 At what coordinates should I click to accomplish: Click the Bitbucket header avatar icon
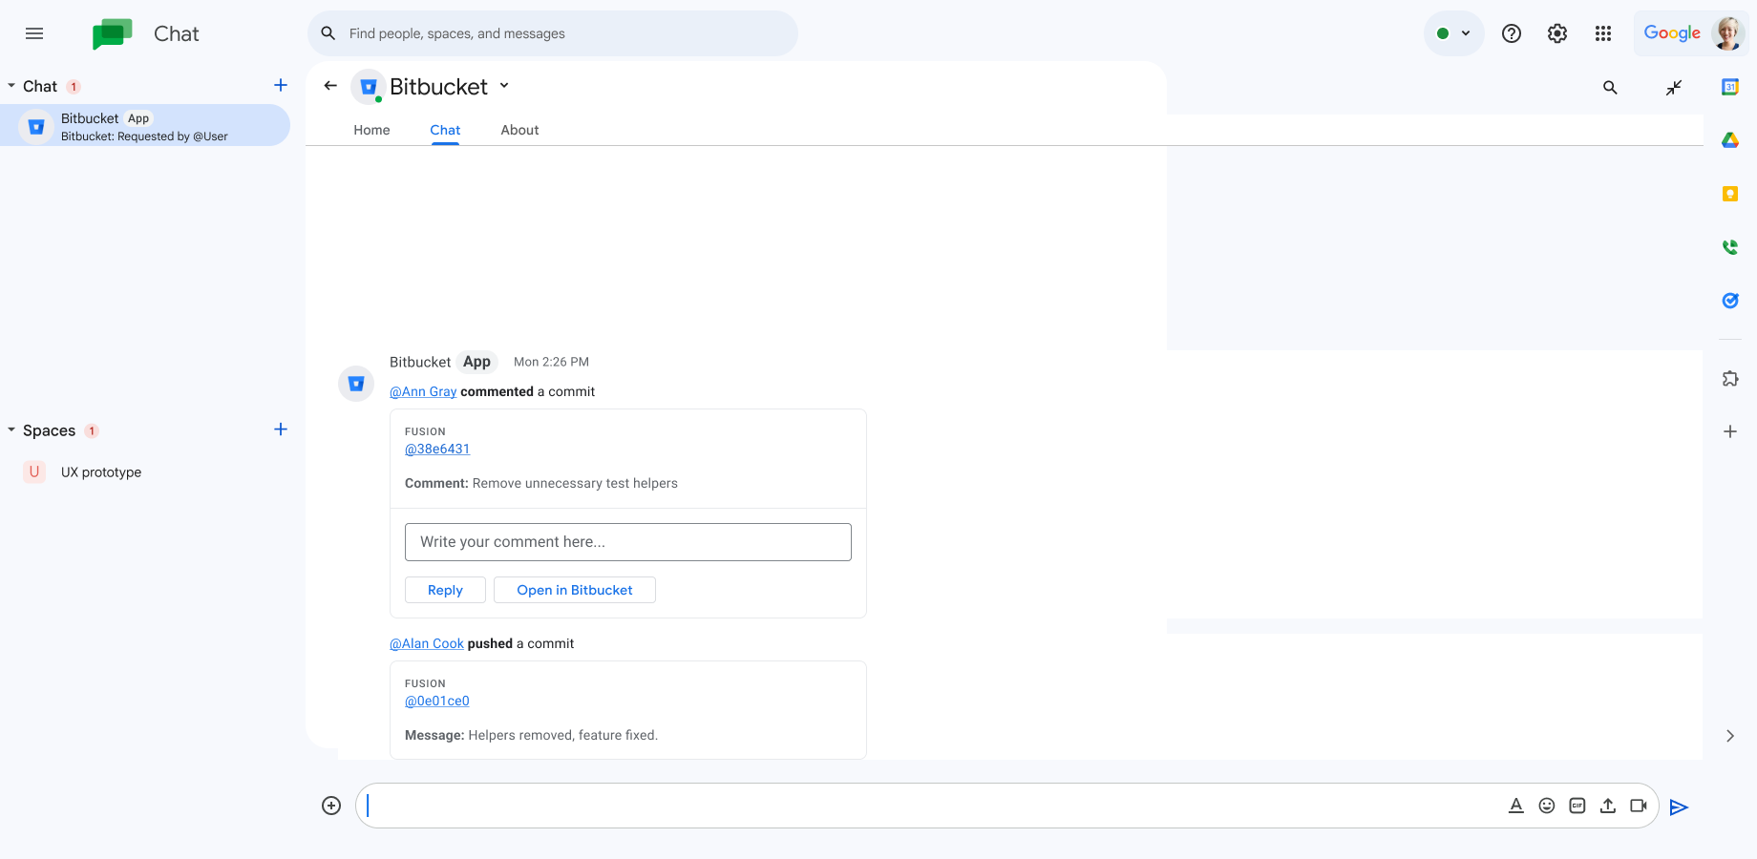tap(369, 87)
